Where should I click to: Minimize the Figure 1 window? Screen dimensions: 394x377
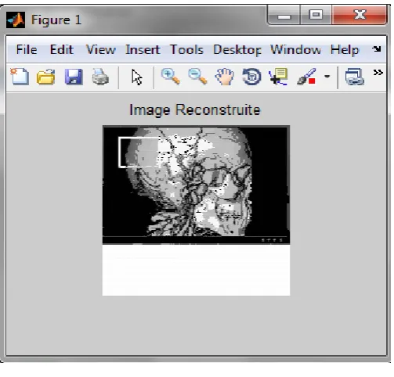tap(284, 15)
